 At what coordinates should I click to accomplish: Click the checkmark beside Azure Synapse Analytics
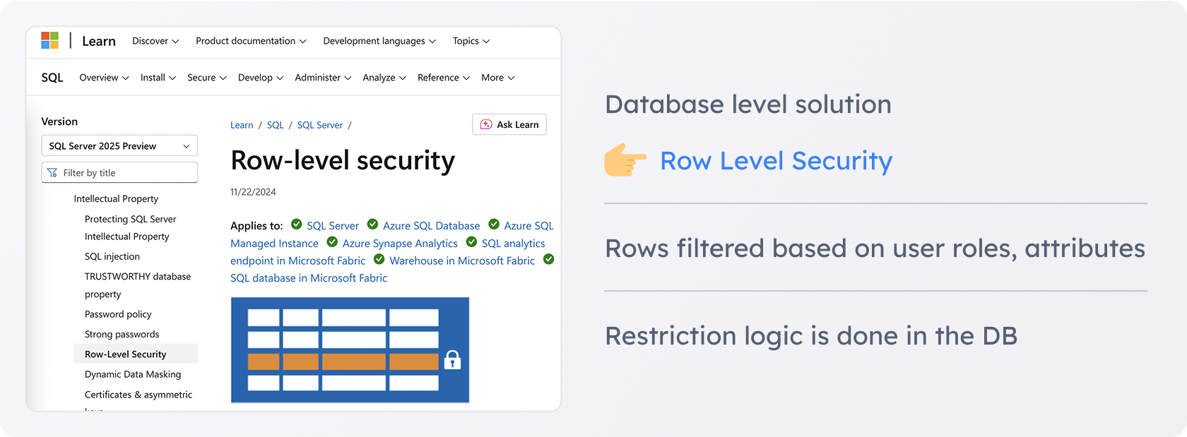click(x=332, y=242)
